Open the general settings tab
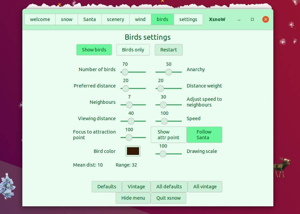This screenshot has height=214, width=300. point(188,19)
